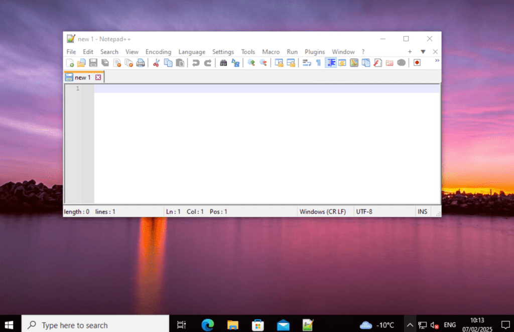Open the Encoding menu
Image resolution: width=514 pixels, height=332 pixels.
(x=158, y=52)
